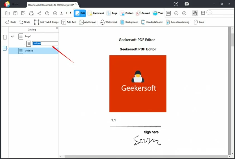Go to next page with down arrow
The image size is (235, 159).
[55, 13]
